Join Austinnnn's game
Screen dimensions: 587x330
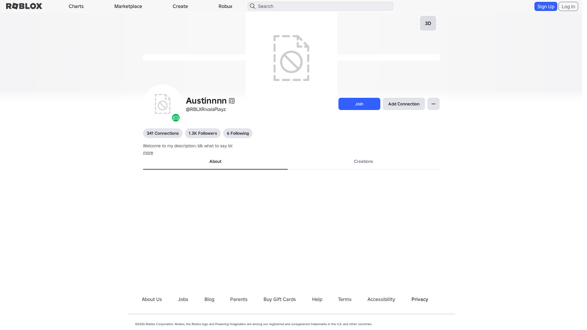point(359,104)
